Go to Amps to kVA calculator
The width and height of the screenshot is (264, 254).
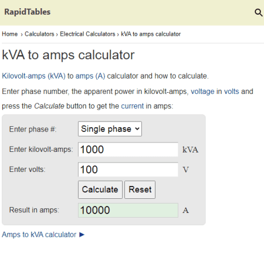click(x=39, y=235)
